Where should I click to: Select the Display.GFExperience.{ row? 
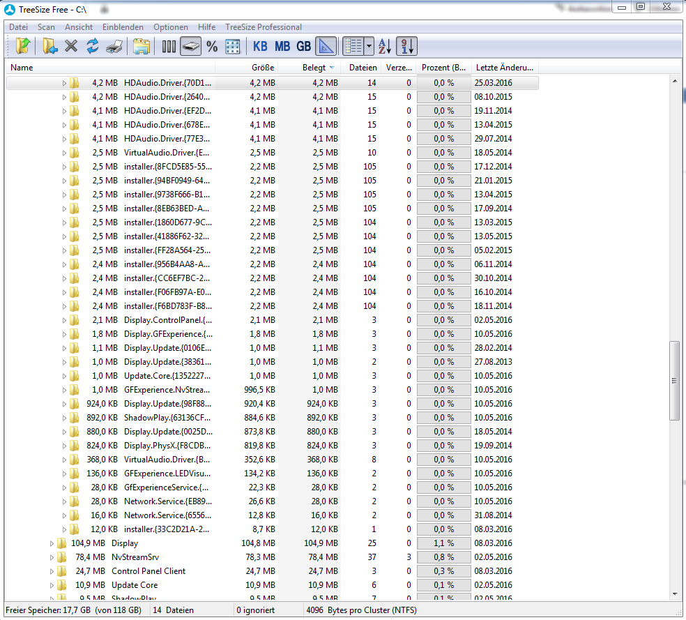272,334
